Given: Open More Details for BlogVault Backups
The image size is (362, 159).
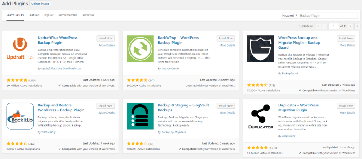Looking at the screenshot, I should pyautogui.click(x=227, y=113).
